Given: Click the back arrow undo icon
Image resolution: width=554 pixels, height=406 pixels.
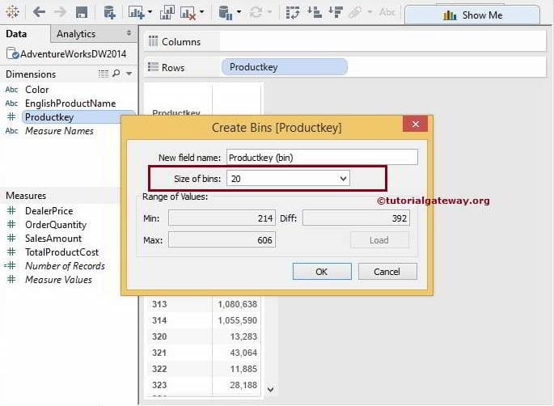Looking at the screenshot, I should pyautogui.click(x=39, y=12).
